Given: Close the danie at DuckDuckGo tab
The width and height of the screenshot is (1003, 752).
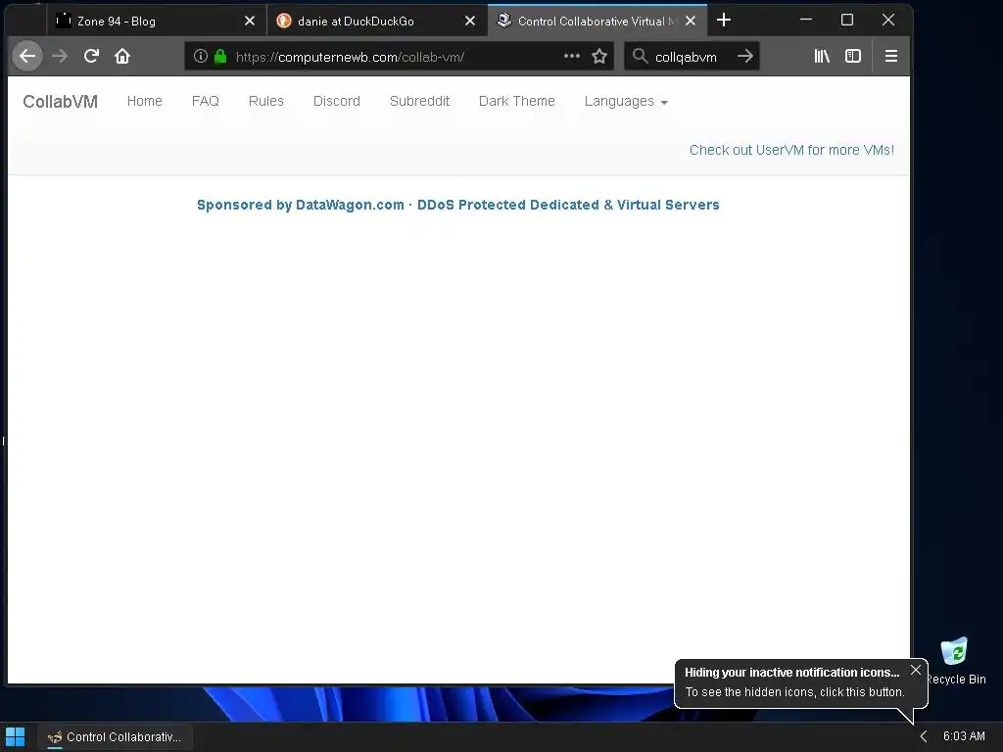Looking at the screenshot, I should pyautogui.click(x=470, y=22).
